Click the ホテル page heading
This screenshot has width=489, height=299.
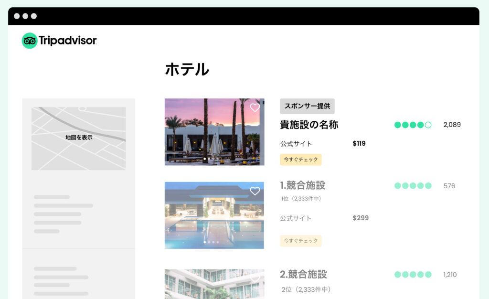tap(187, 69)
